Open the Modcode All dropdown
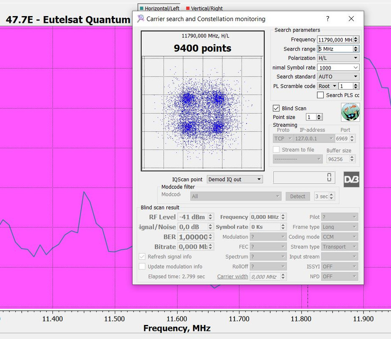Image resolution: width=391 pixels, height=339 pixels. click(x=236, y=196)
